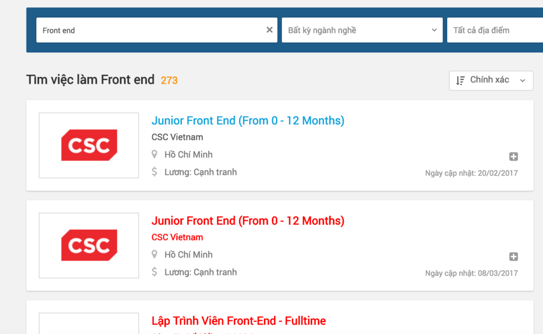Screen dimensions: 543x334
Task: Expand Chính xác sort dropdown
Action: 491,80
